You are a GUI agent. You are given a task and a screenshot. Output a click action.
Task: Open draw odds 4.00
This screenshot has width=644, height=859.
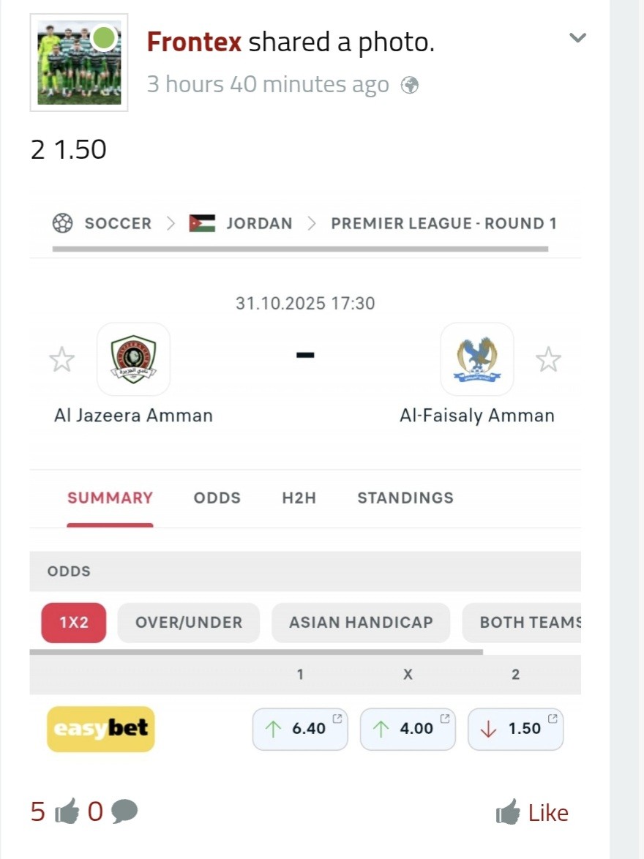tap(408, 729)
